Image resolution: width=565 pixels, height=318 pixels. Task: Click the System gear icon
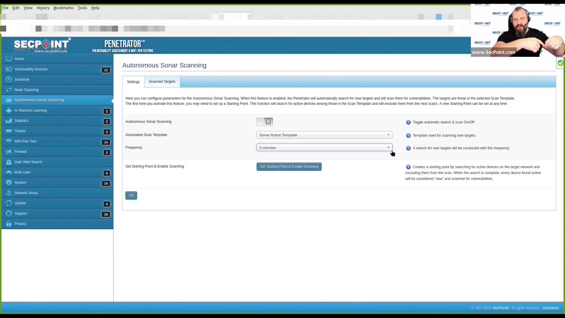9,182
